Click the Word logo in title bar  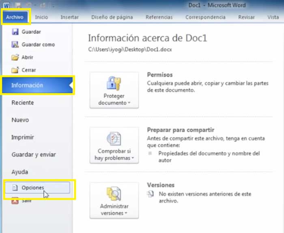(6, 5)
